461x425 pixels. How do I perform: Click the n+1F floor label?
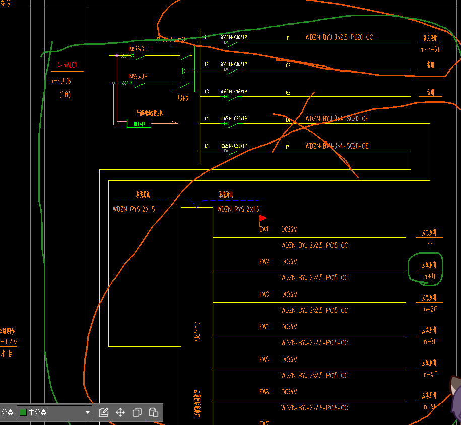coord(430,276)
